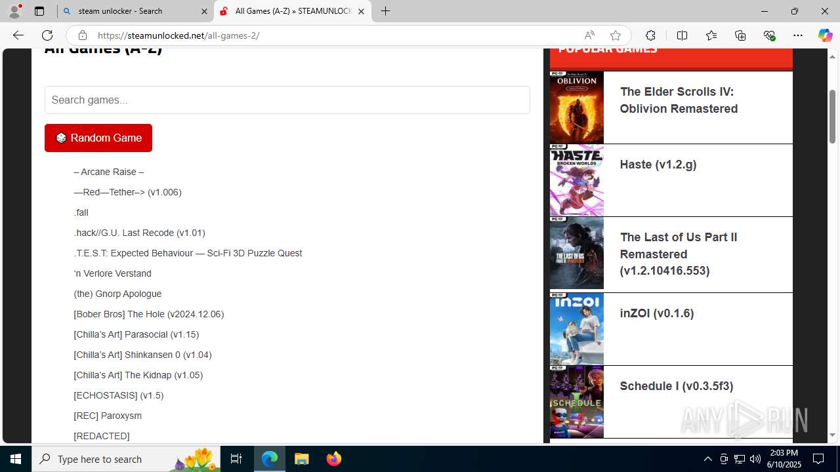Click the inZOI cover thumbnail
Screen dimensions: 840x472
coord(577,328)
